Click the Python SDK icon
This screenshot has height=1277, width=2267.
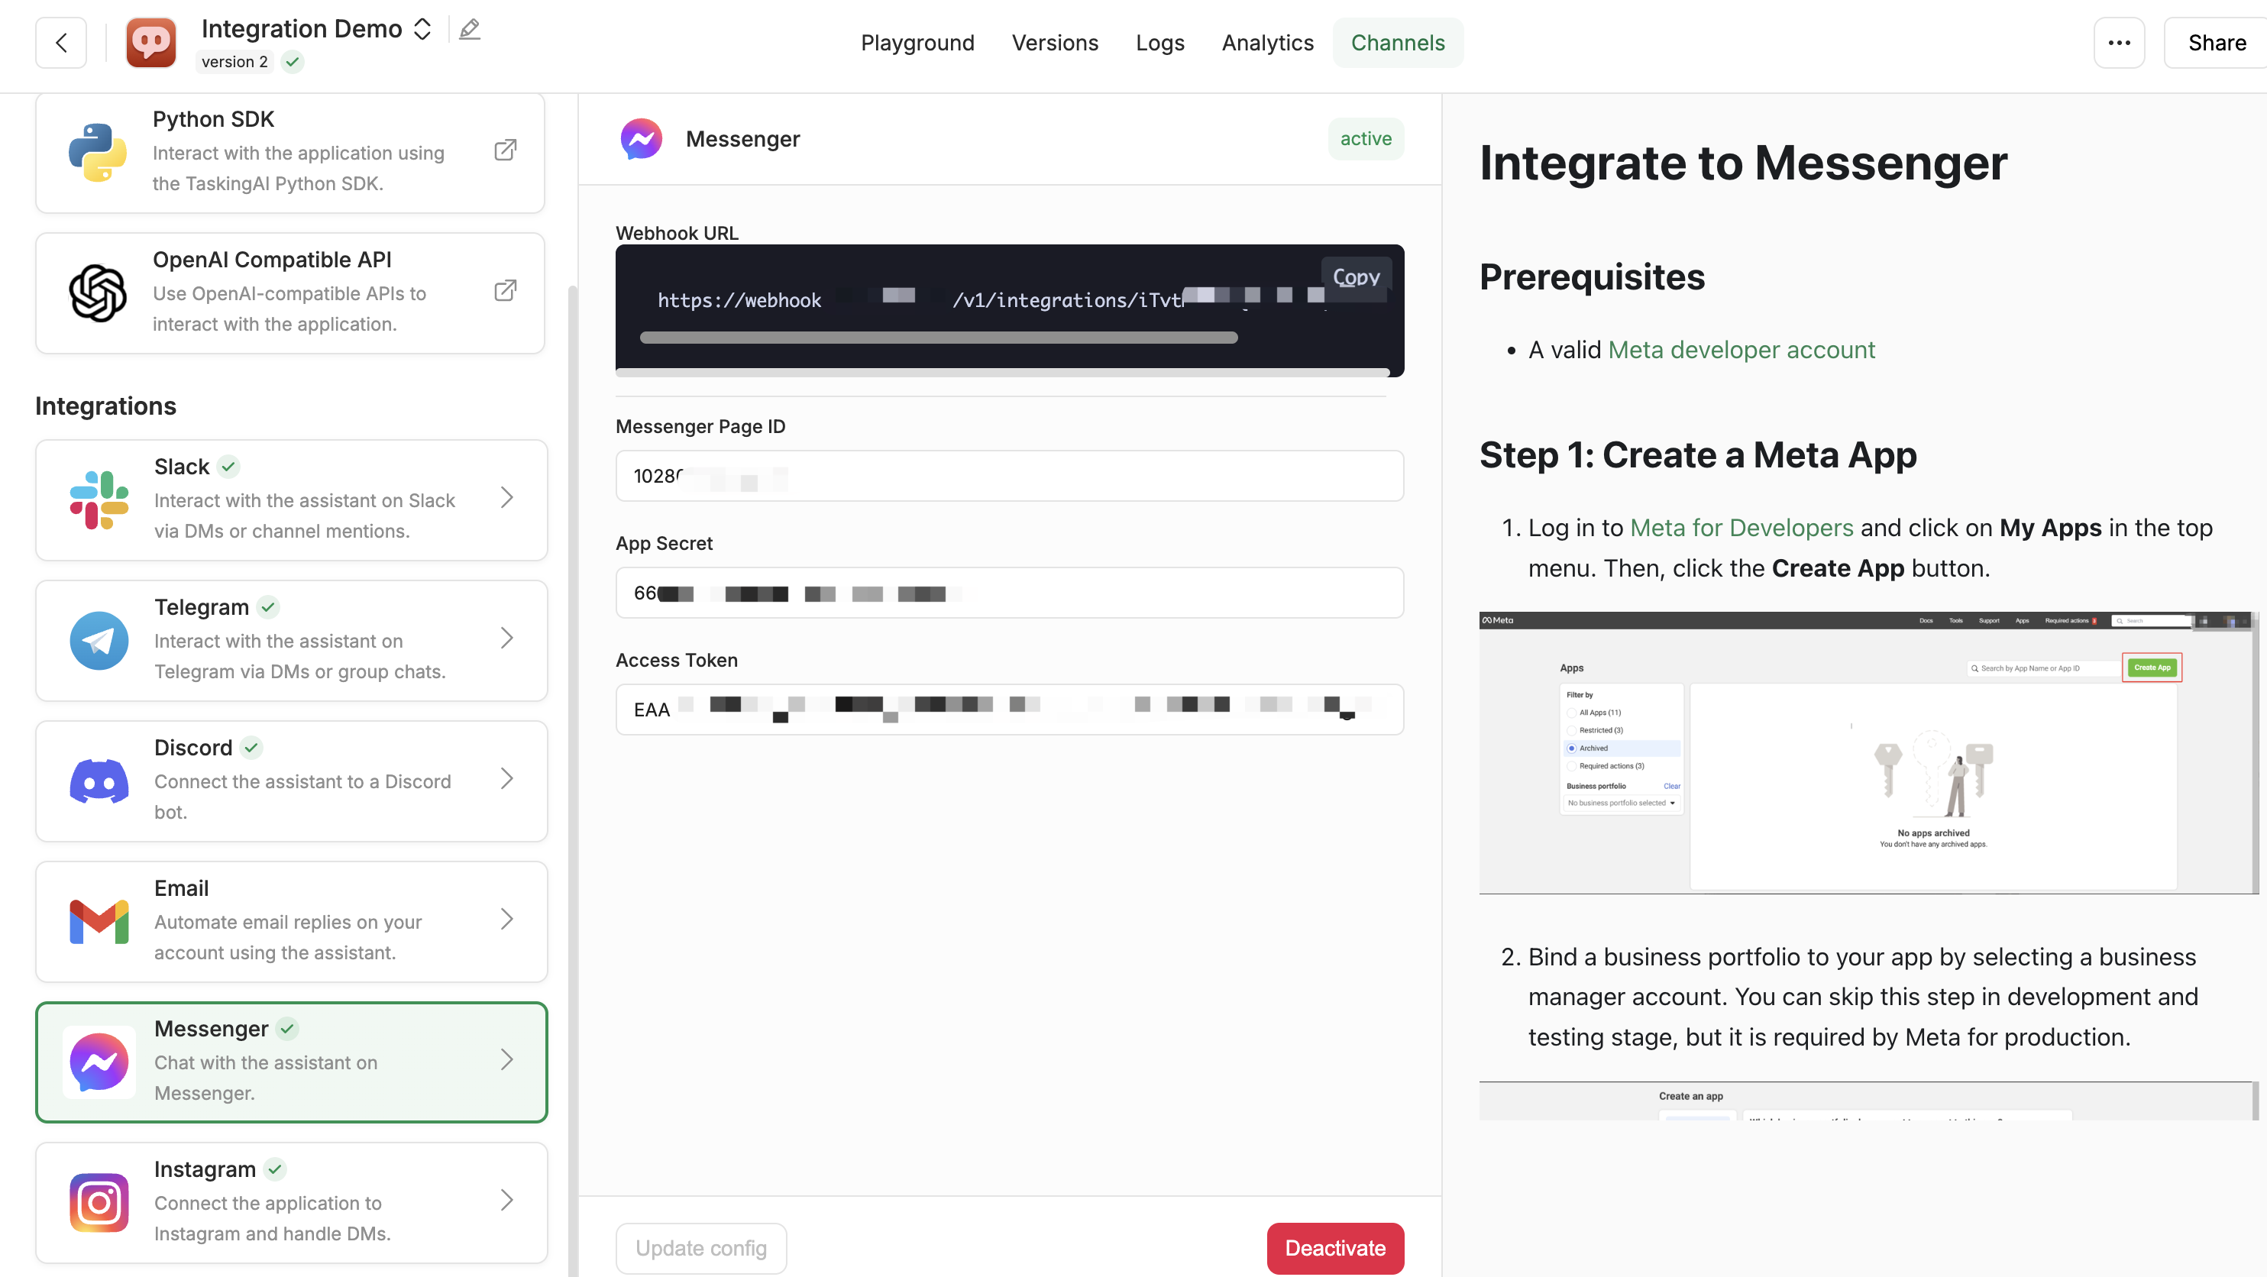96,151
